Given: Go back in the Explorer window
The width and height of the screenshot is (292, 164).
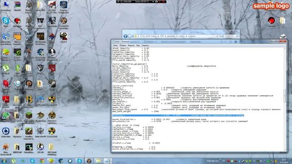Looking at the screenshot, I should 125,36.
